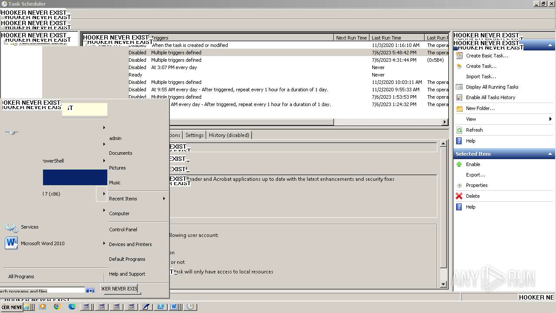The image size is (556, 313).
Task: Click the '7/6/2023 5:48:42 PM' cell
Action: pos(395,53)
